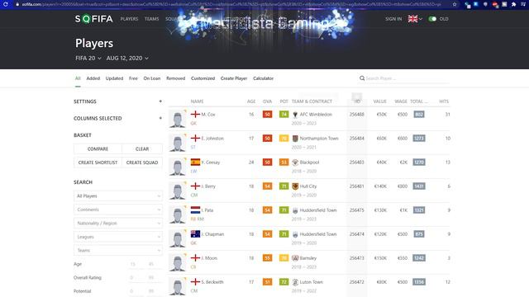This screenshot has width=529, height=297.
Task: Click M. Cox player avatar
Action: [177, 119]
